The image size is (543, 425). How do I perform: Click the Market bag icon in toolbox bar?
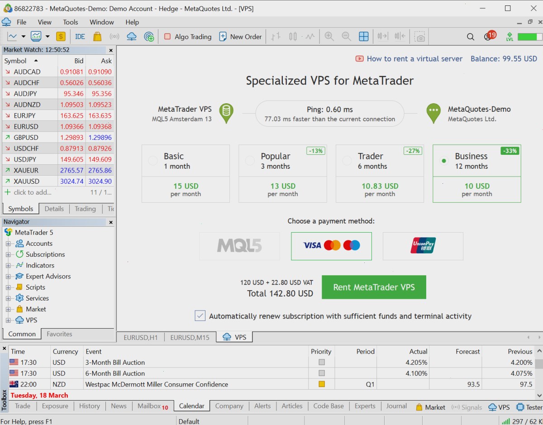[x=419, y=407]
